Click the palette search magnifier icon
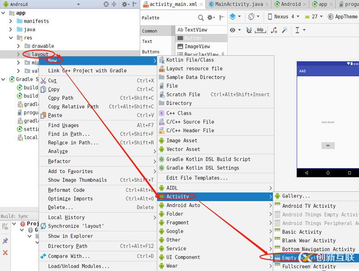 (201, 18)
